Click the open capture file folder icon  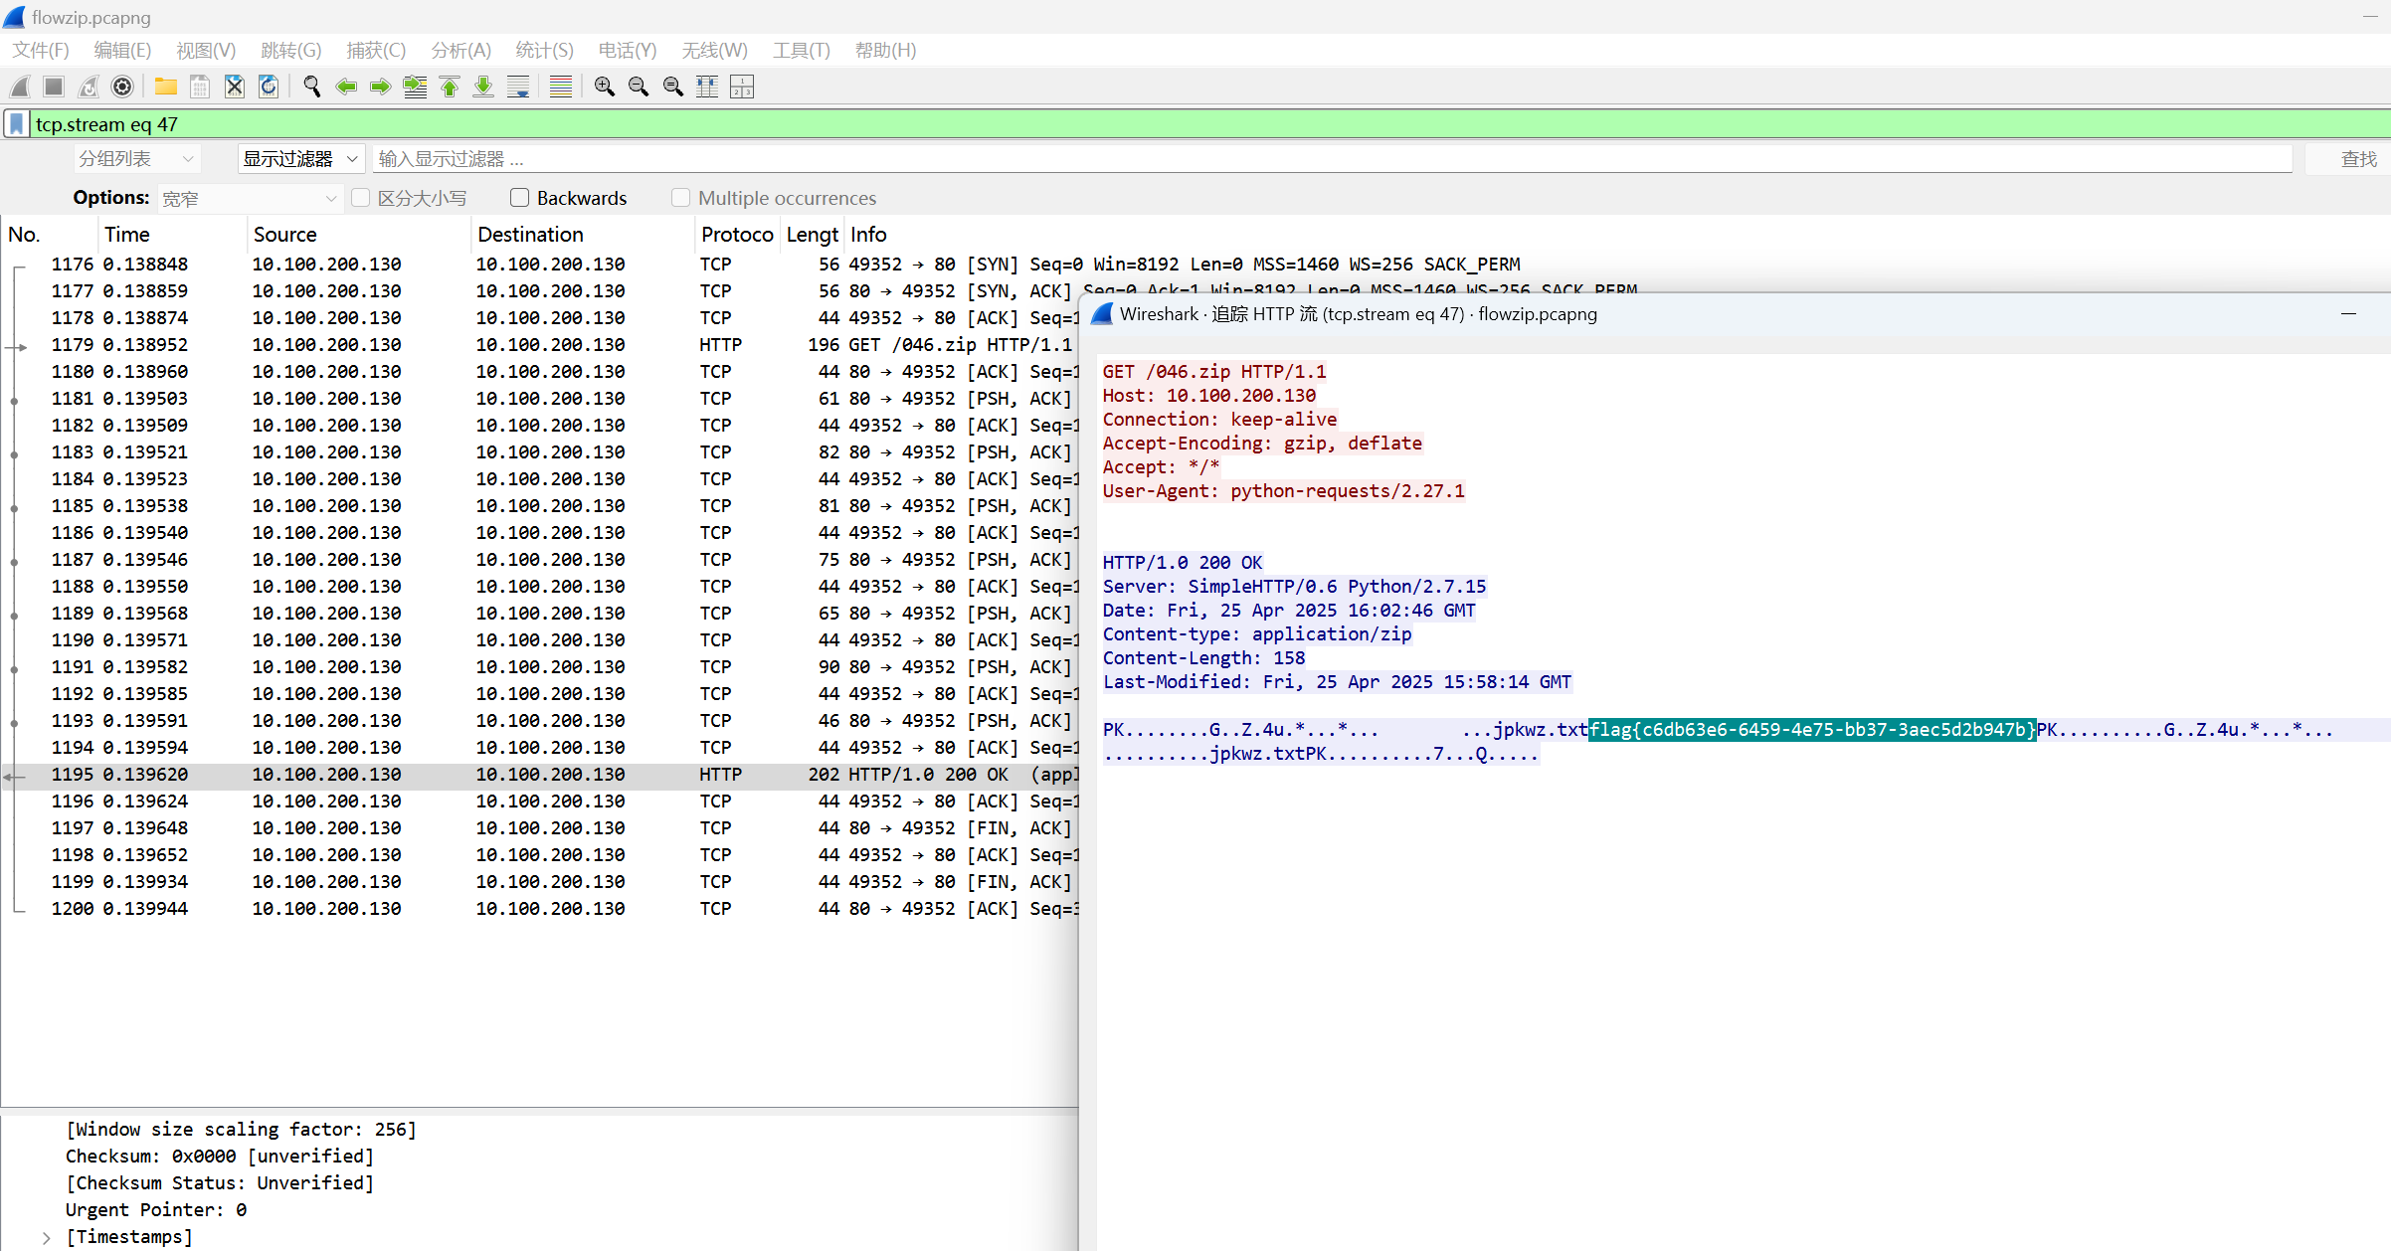coord(165,88)
